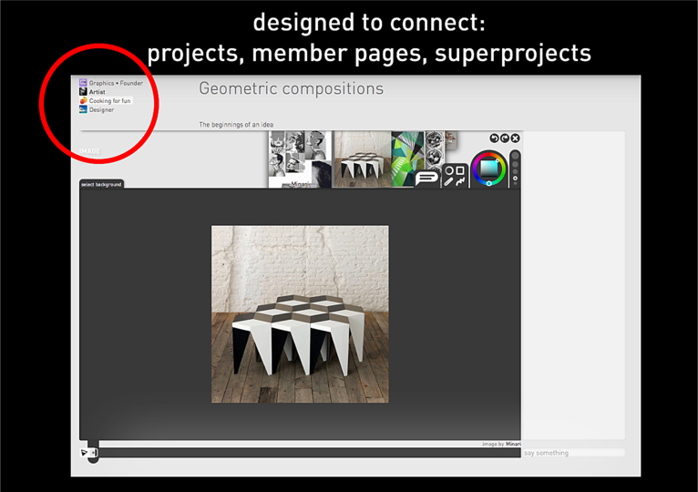Select the black-and-white collage thumbnail
This screenshot has height=492, width=698.
click(x=301, y=159)
